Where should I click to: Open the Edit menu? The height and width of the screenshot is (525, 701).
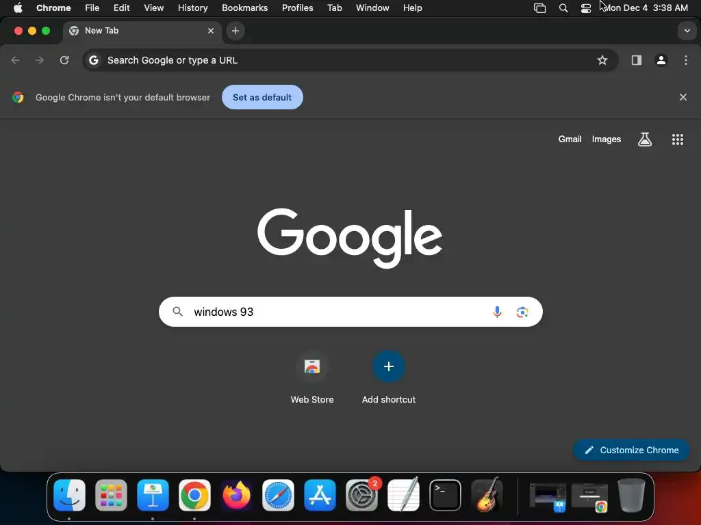pyautogui.click(x=122, y=8)
